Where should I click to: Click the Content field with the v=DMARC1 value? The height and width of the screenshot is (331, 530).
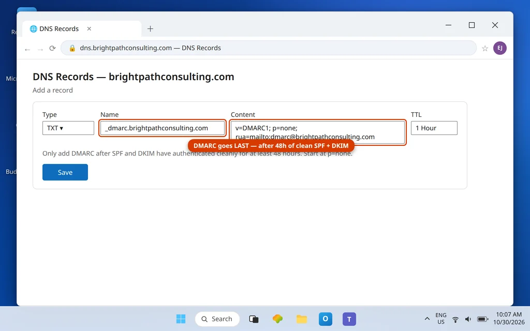[x=317, y=132]
